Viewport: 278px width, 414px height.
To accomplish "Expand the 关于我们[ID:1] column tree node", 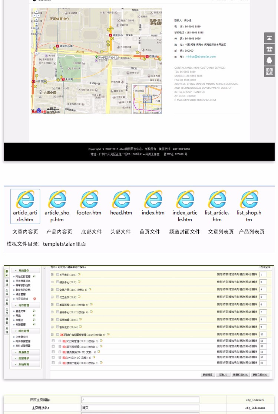I will (x=52, y=275).
